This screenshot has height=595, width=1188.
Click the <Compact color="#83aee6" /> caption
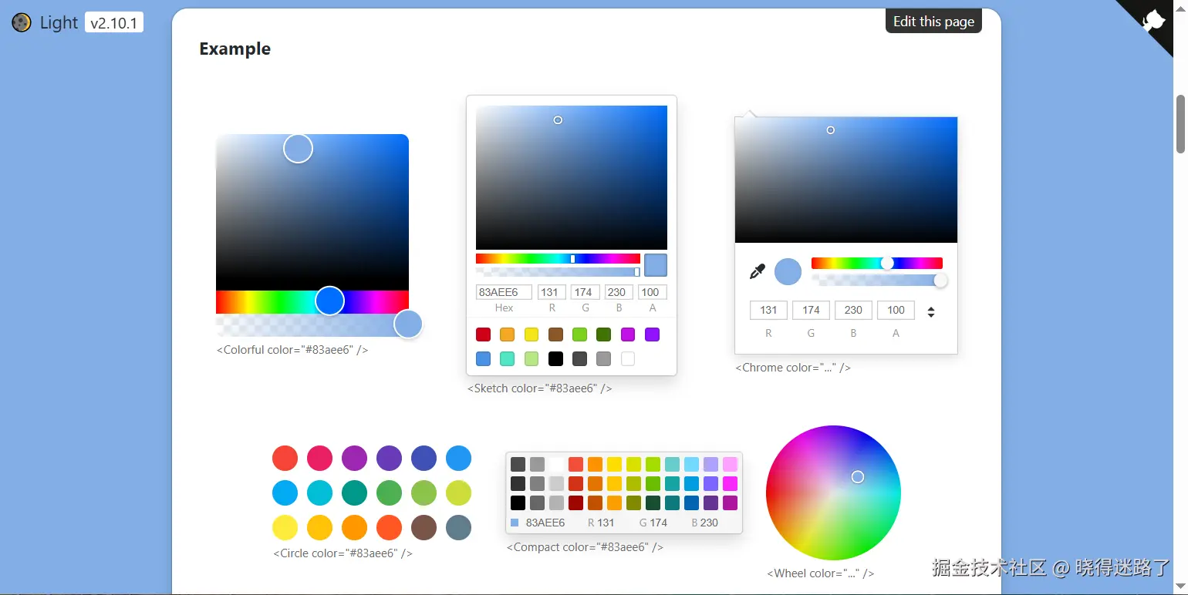pos(585,547)
